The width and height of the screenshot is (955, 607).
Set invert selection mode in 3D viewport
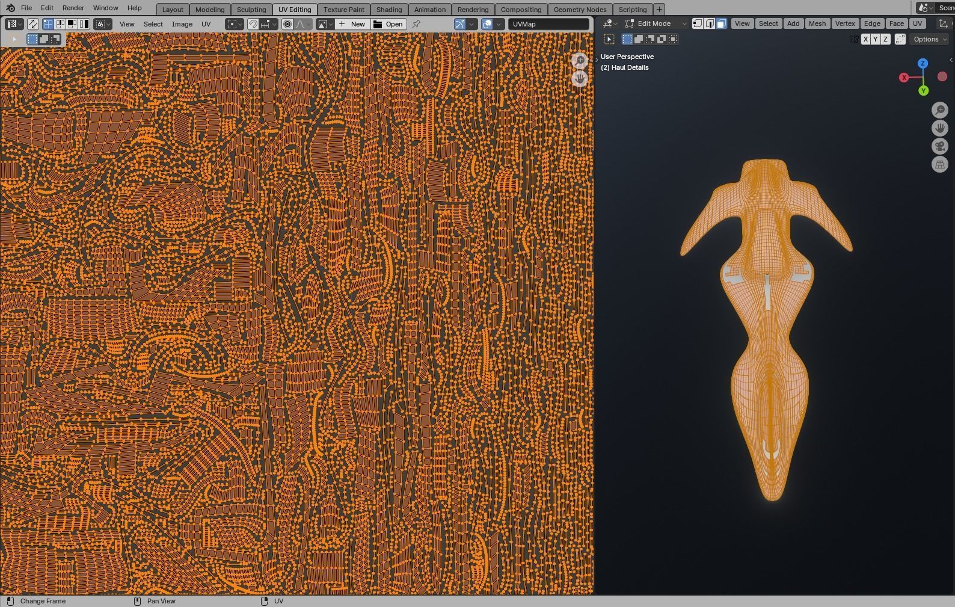click(x=662, y=39)
